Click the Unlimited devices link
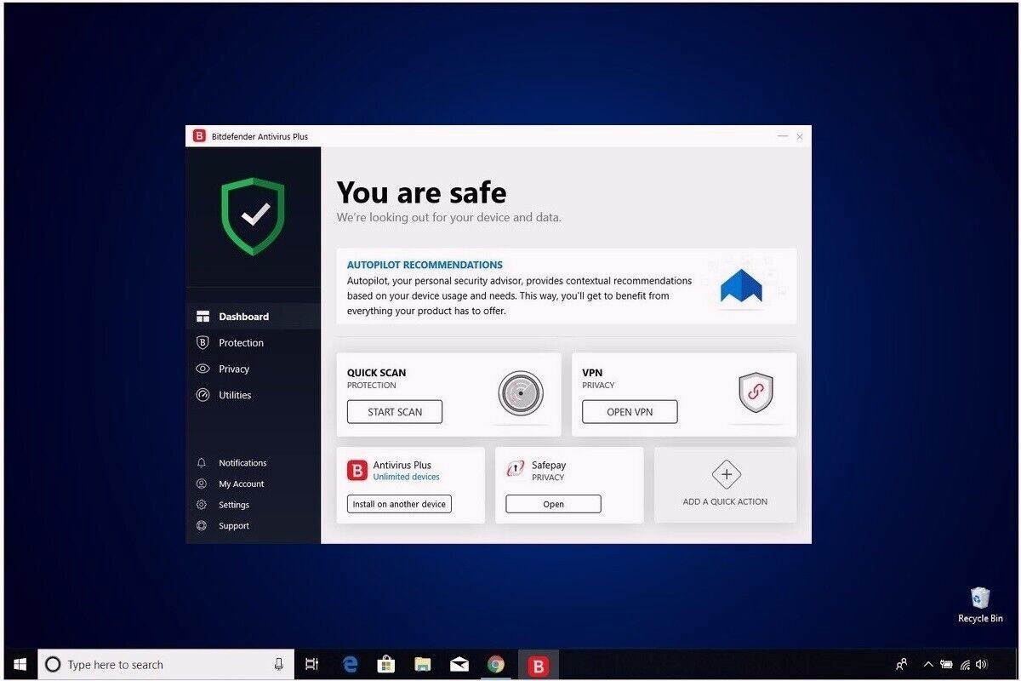Viewport: 1021px width, 681px height. [x=406, y=477]
